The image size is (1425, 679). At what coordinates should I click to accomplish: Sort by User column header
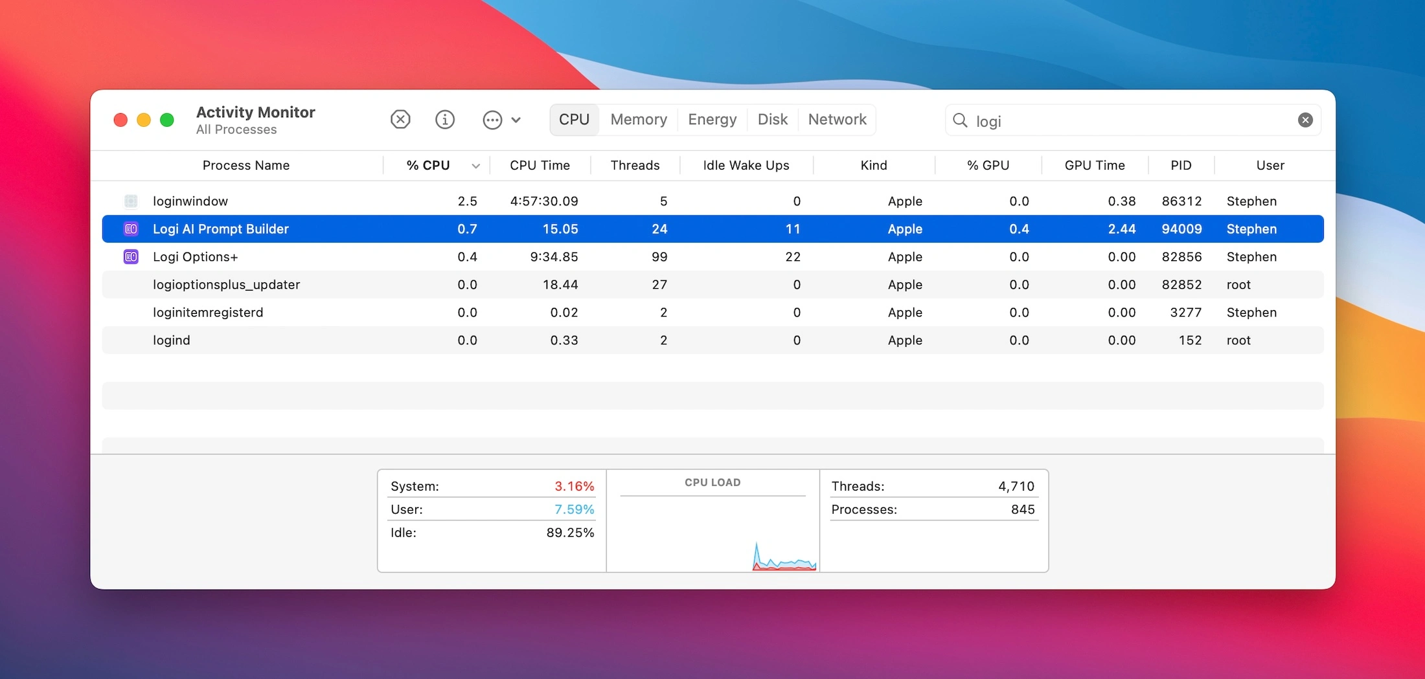(1270, 166)
